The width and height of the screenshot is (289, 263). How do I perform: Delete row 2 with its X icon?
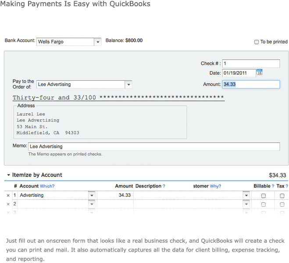(x=8, y=204)
